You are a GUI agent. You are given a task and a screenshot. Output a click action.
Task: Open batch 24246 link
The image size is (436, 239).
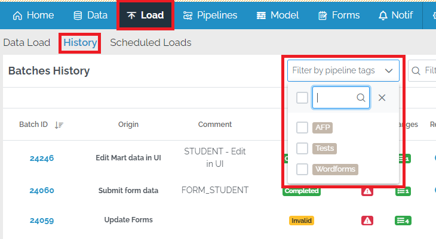tap(42, 159)
